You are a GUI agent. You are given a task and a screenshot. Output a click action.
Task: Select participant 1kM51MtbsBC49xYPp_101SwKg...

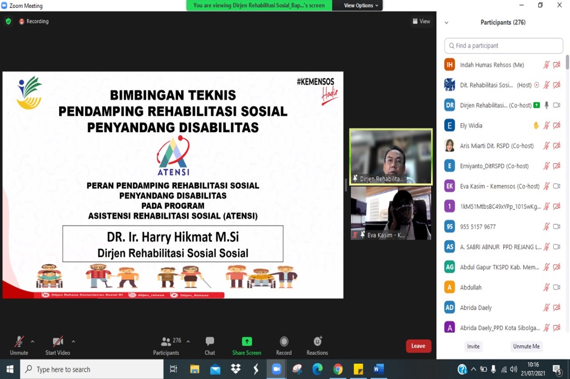504,207
